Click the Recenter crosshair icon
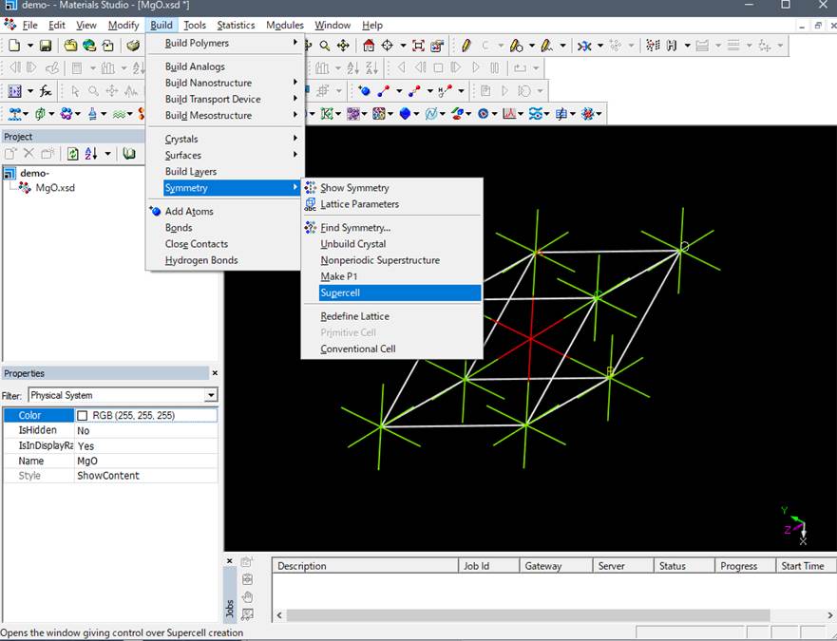Image resolution: width=837 pixels, height=641 pixels. click(x=387, y=46)
